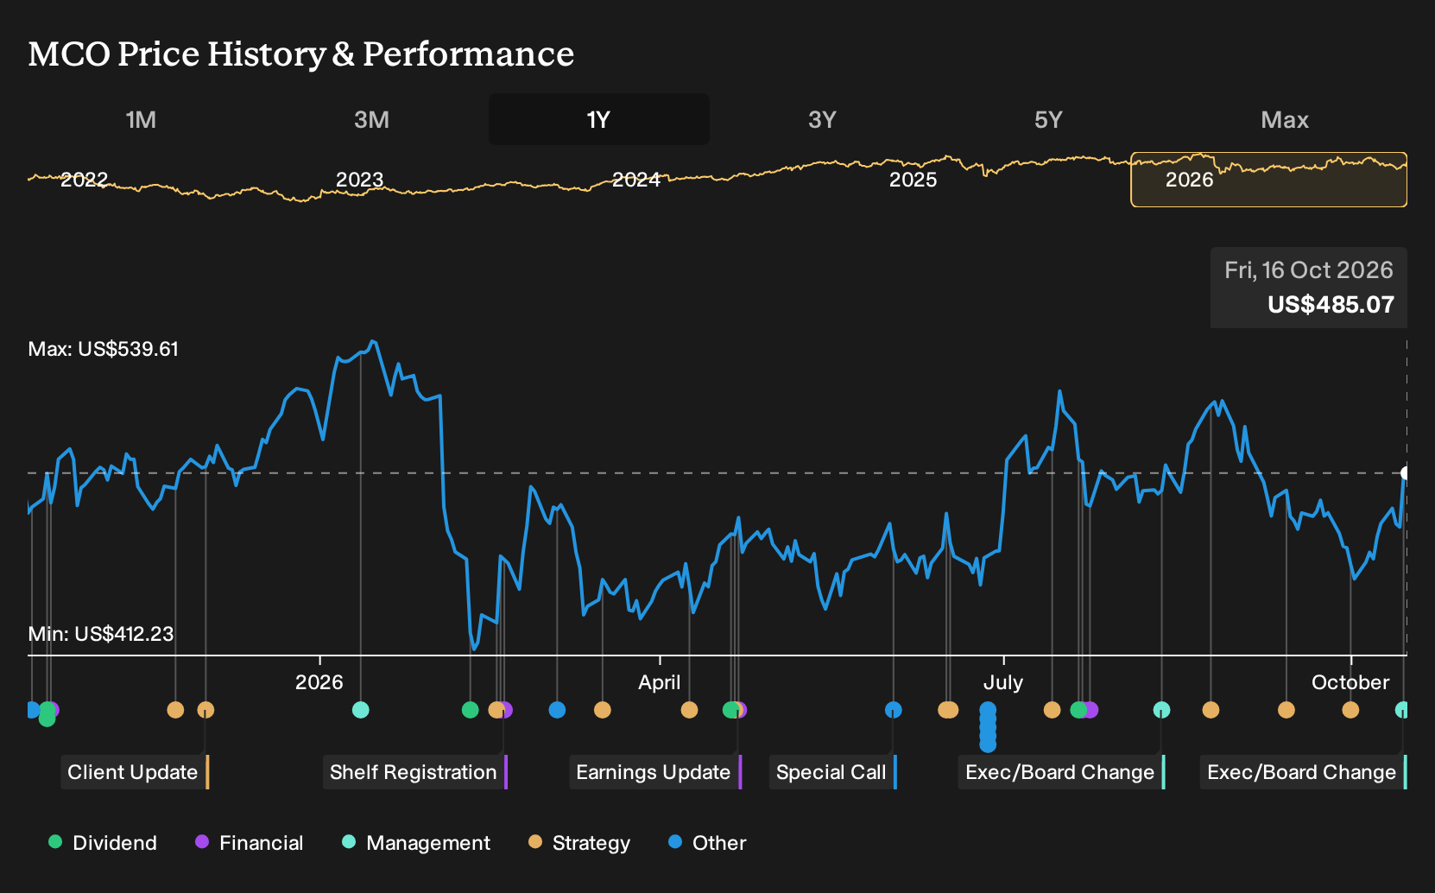The height and width of the screenshot is (893, 1435).
Task: Switch chart to 5Y range
Action: 1048,119
